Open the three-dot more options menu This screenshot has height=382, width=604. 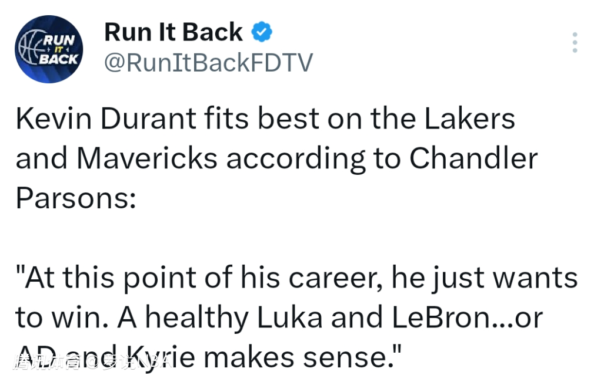click(575, 43)
